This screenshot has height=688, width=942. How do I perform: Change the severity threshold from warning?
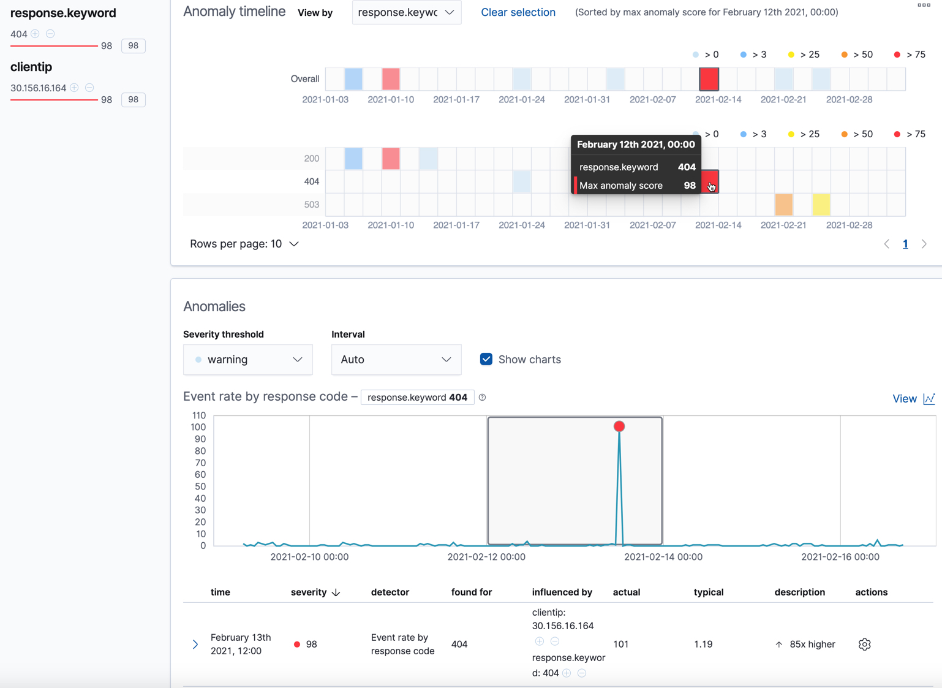click(x=247, y=360)
